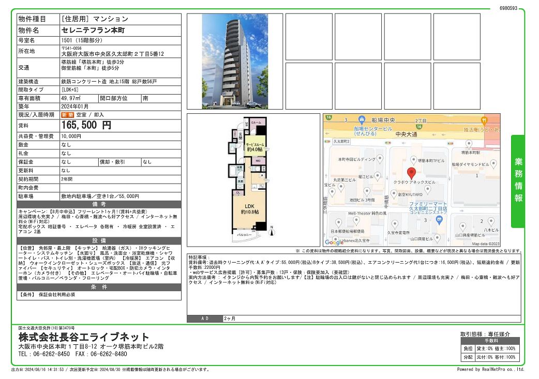
Task: Select the map pin beside 船場ダイヤモンドビル
Action: (x=493, y=164)
